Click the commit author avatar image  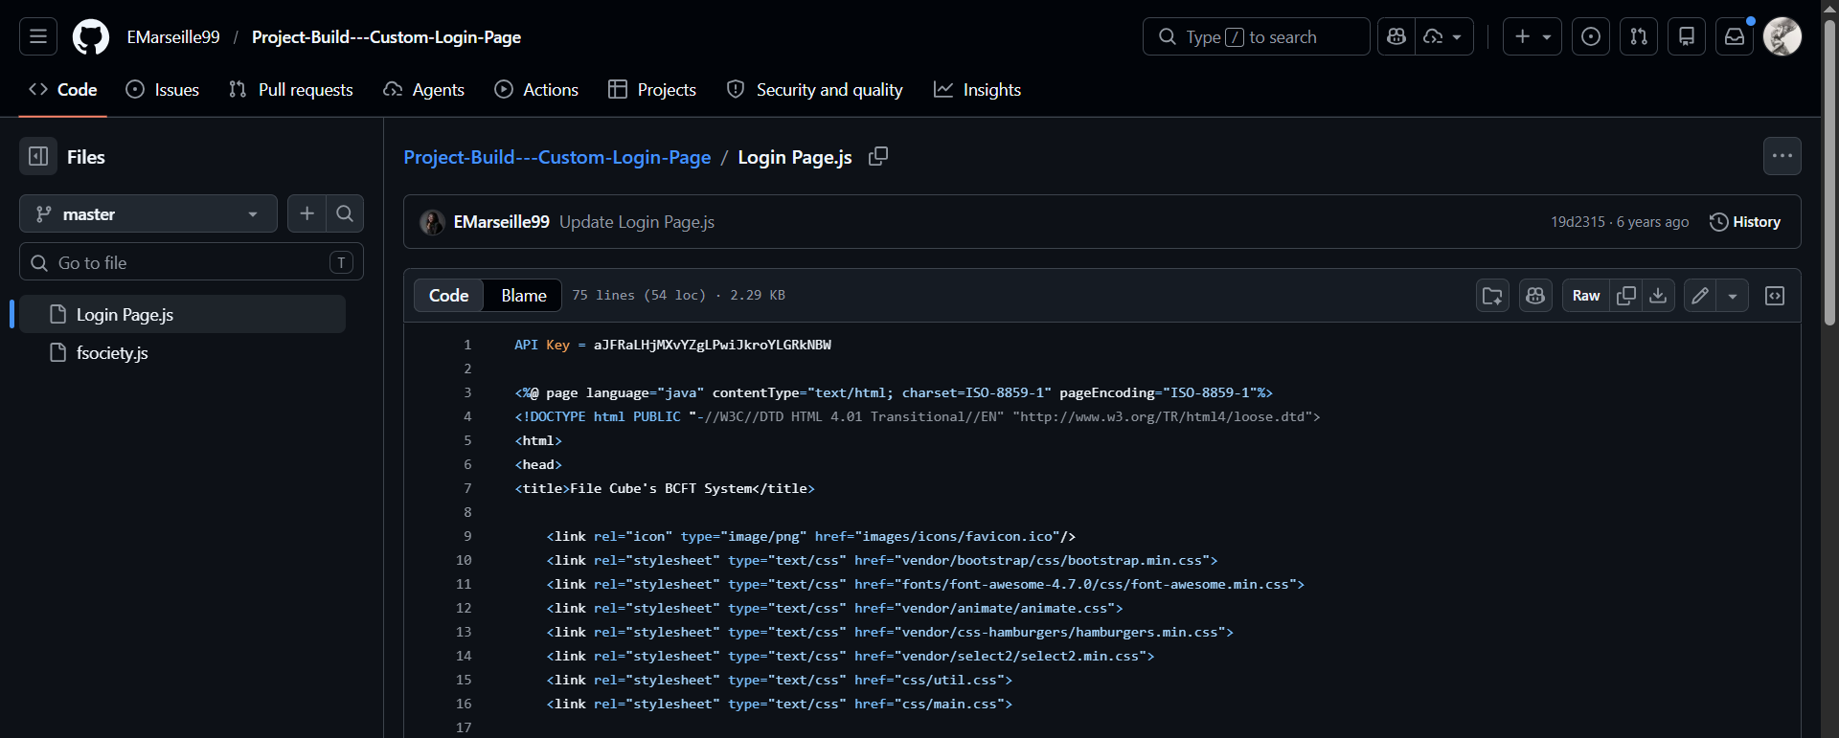(433, 222)
